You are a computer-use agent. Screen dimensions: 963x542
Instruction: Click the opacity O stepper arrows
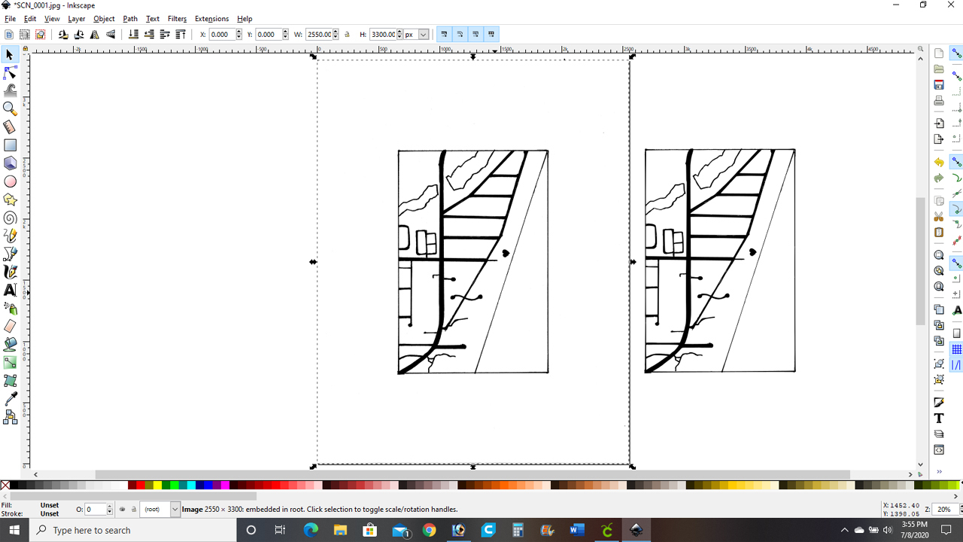[x=110, y=510]
